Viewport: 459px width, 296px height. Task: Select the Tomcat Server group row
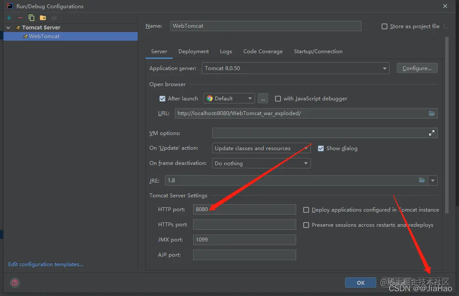coord(70,28)
